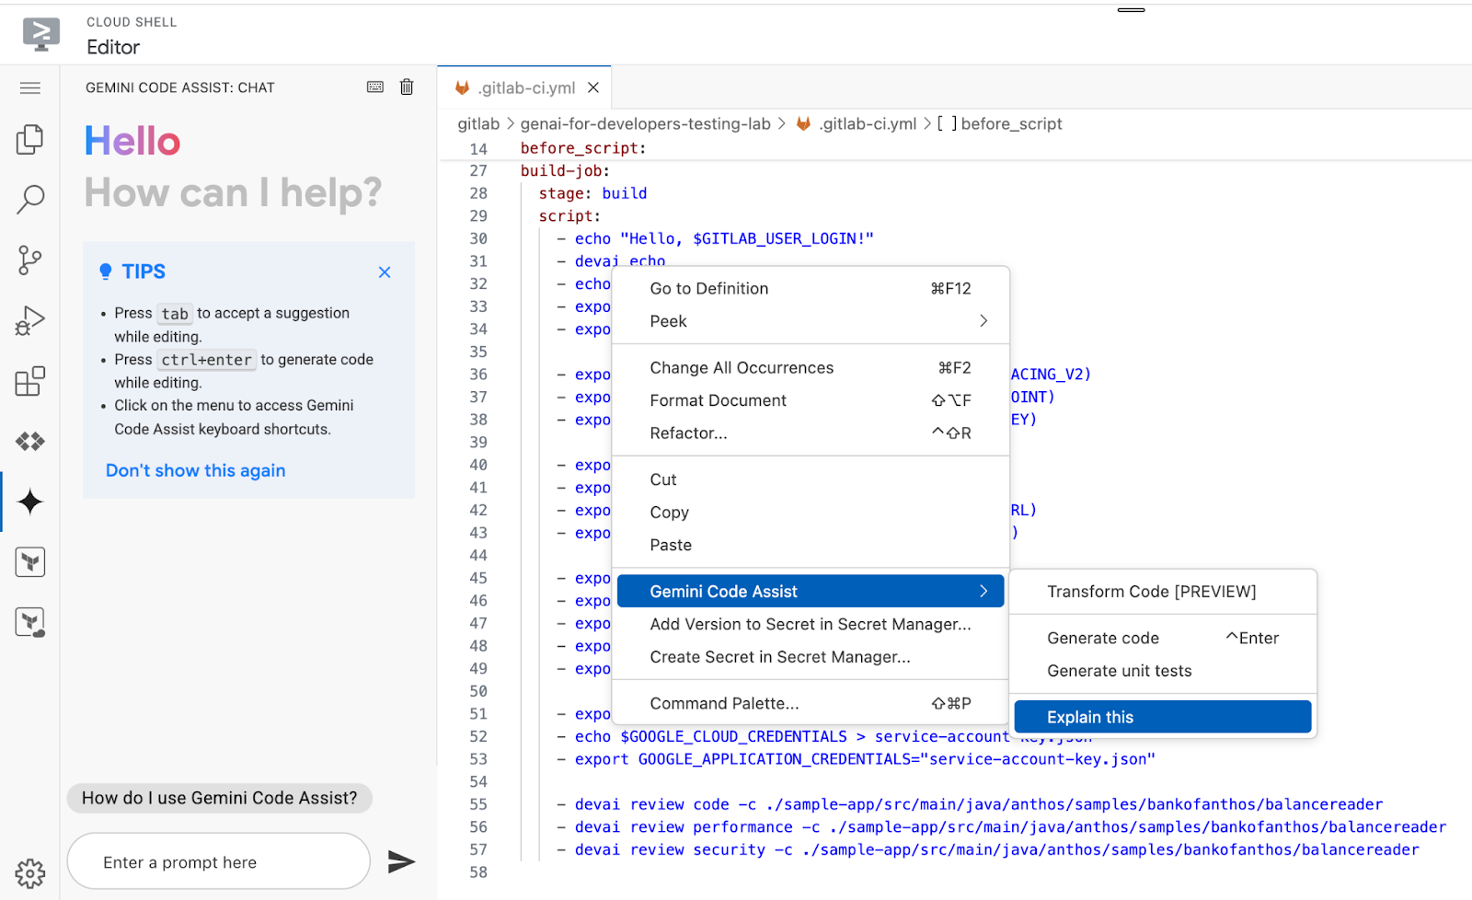Open the Cloud Shell logo icon
The image size is (1472, 900).
40,35
